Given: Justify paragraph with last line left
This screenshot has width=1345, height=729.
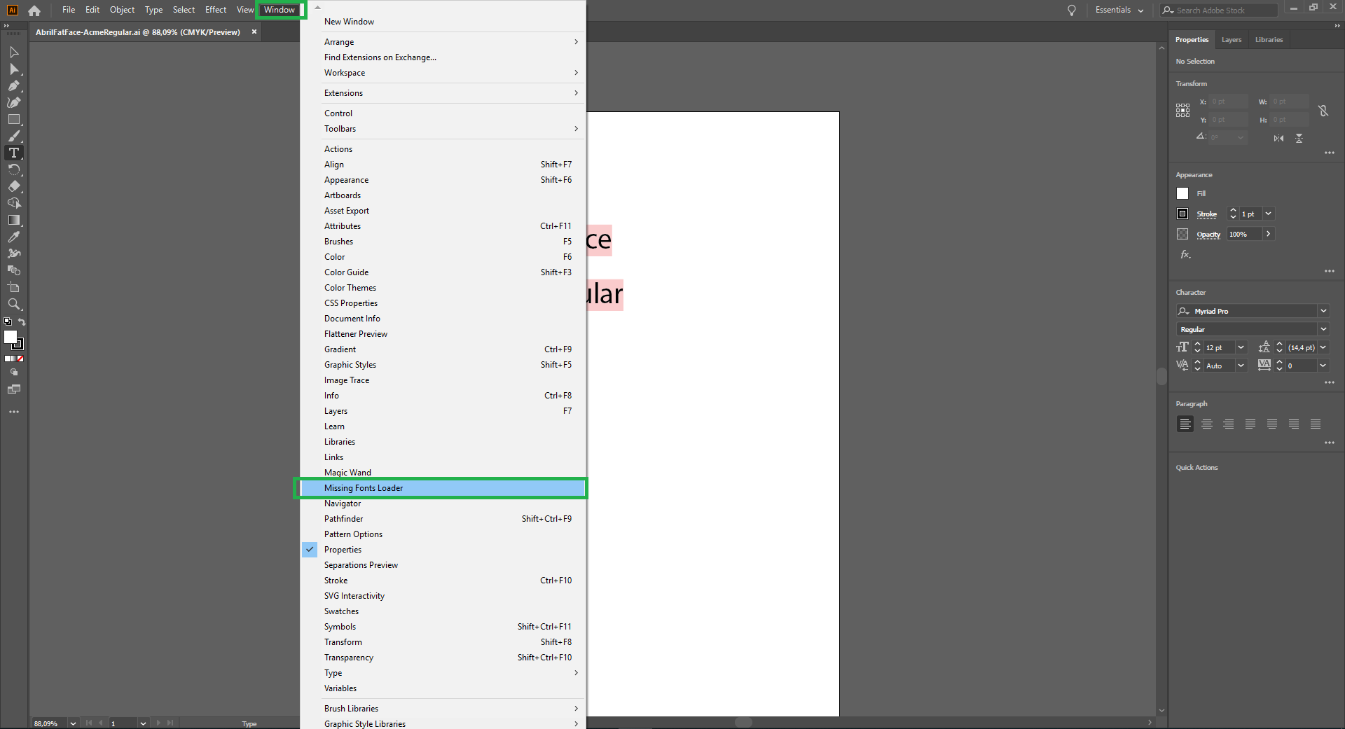Looking at the screenshot, I should point(1250,424).
